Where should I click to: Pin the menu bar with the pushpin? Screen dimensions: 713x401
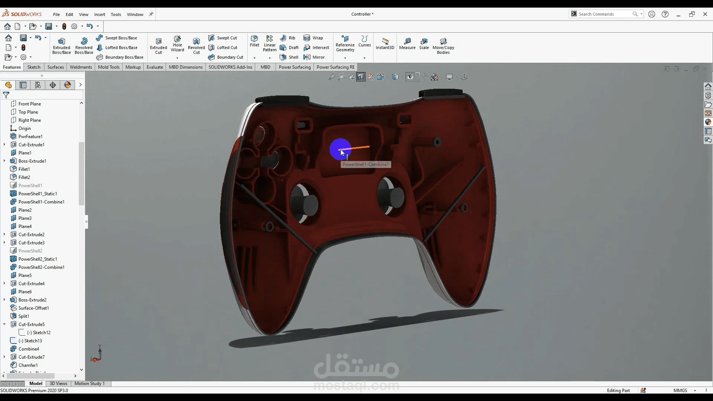pyautogui.click(x=151, y=14)
